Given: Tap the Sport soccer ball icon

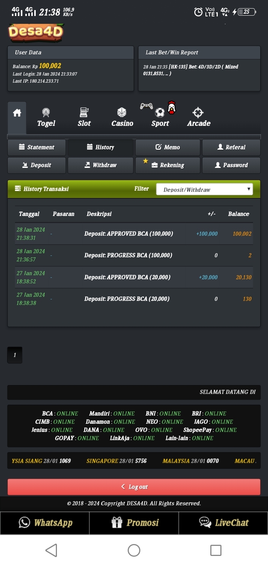Looking at the screenshot, I should tap(160, 112).
